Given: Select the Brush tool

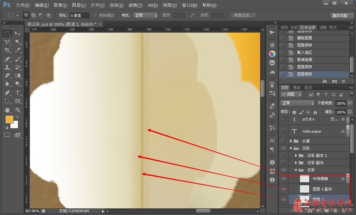Looking at the screenshot, I should pyautogui.click(x=17, y=59).
